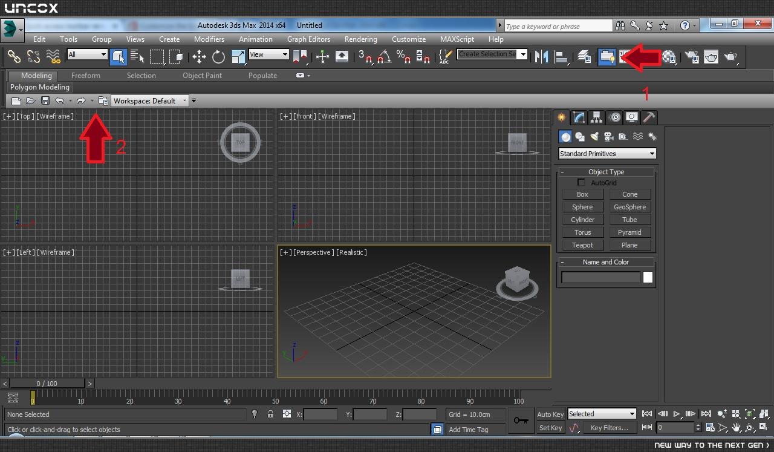Viewport: 774px width, 452px height.
Task: Click the Align tool icon
Action: coord(561,56)
